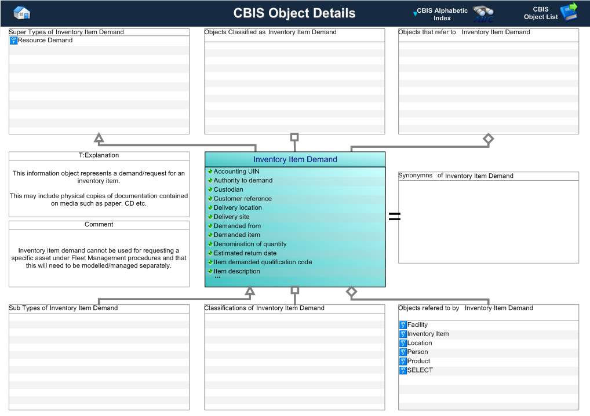Select the Denomination of quantity attribute
The height and width of the screenshot is (416, 590).
[x=250, y=244]
